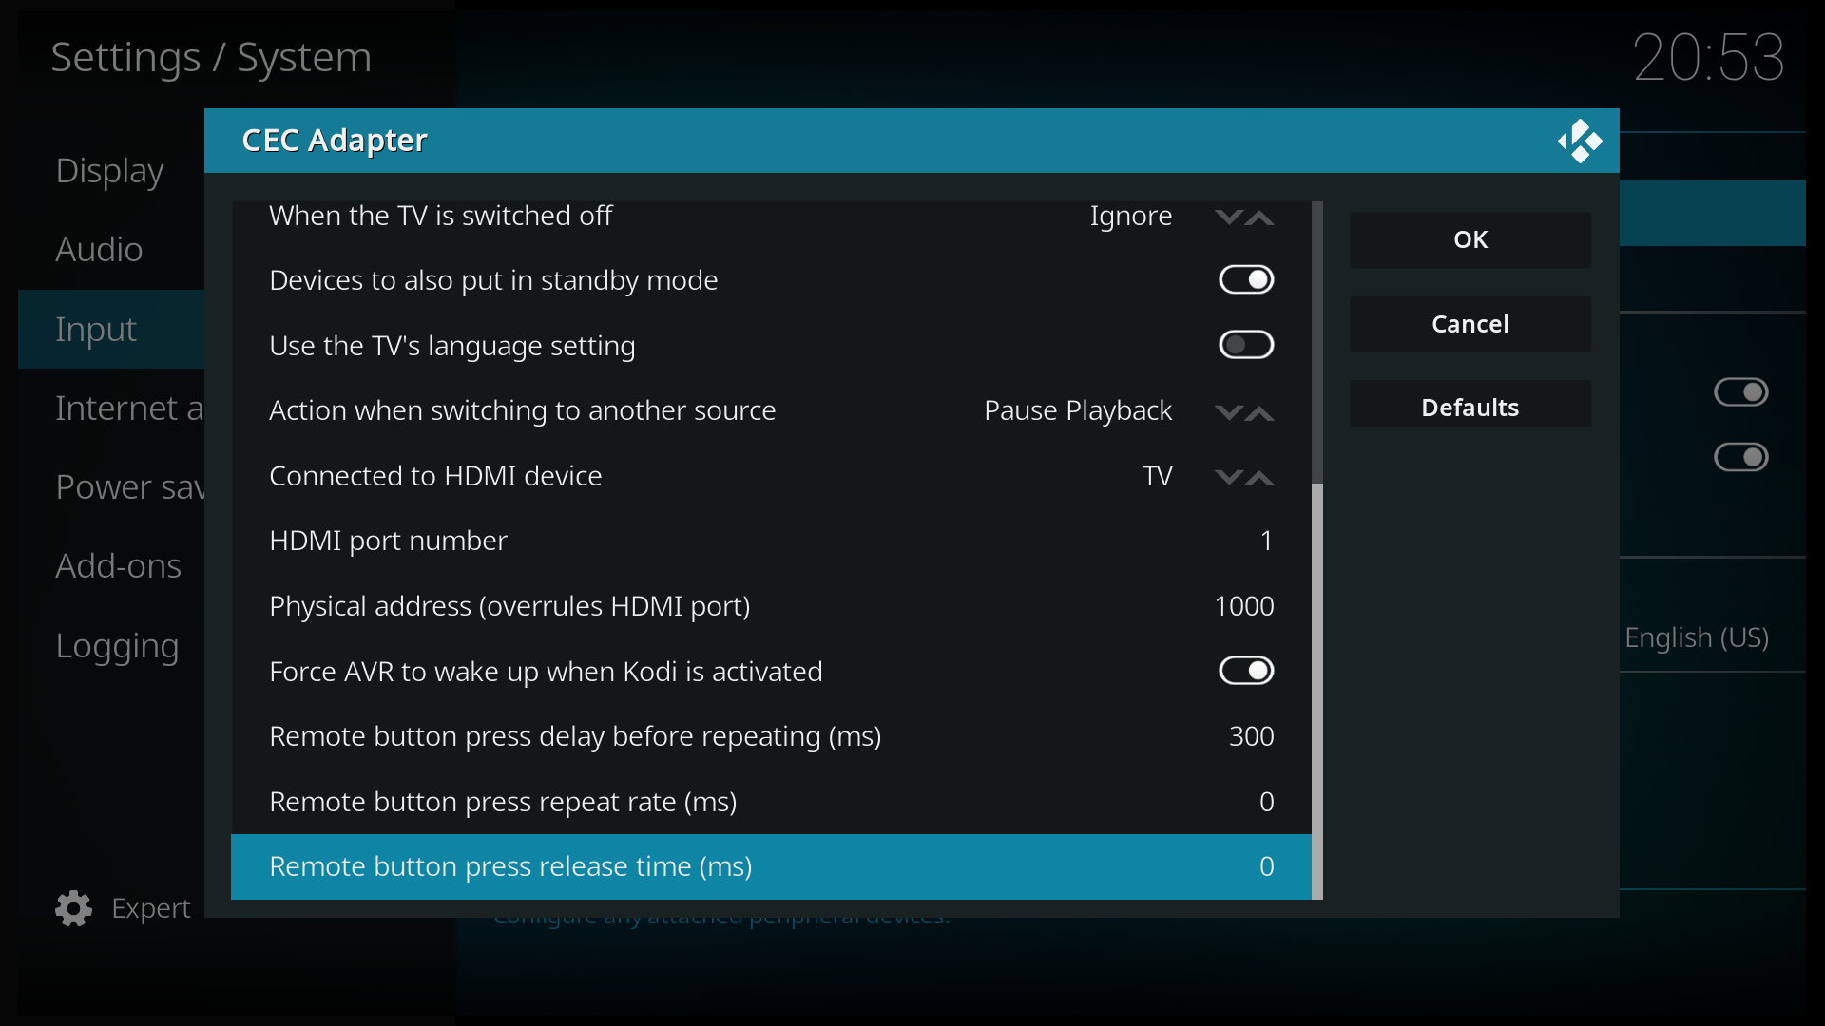Open the Logging settings category

coord(117,646)
